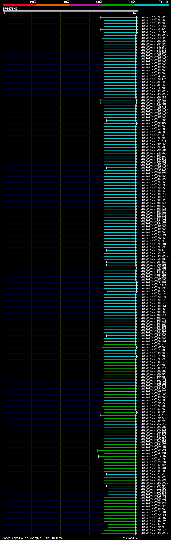Select the UniRef100_P50475 row label
Image resolution: width=171 pixels, height=540 pixels.
pos(153,79)
